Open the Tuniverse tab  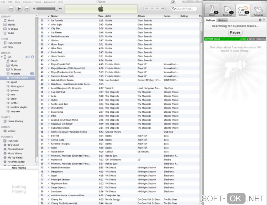258,11
